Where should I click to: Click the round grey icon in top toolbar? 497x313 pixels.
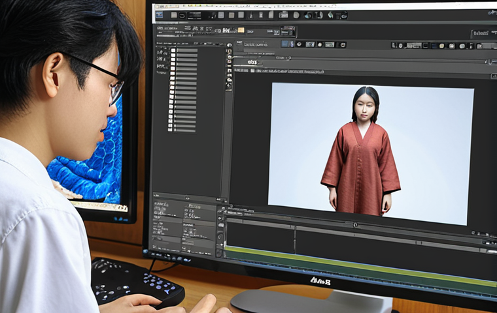(x=296, y=15)
